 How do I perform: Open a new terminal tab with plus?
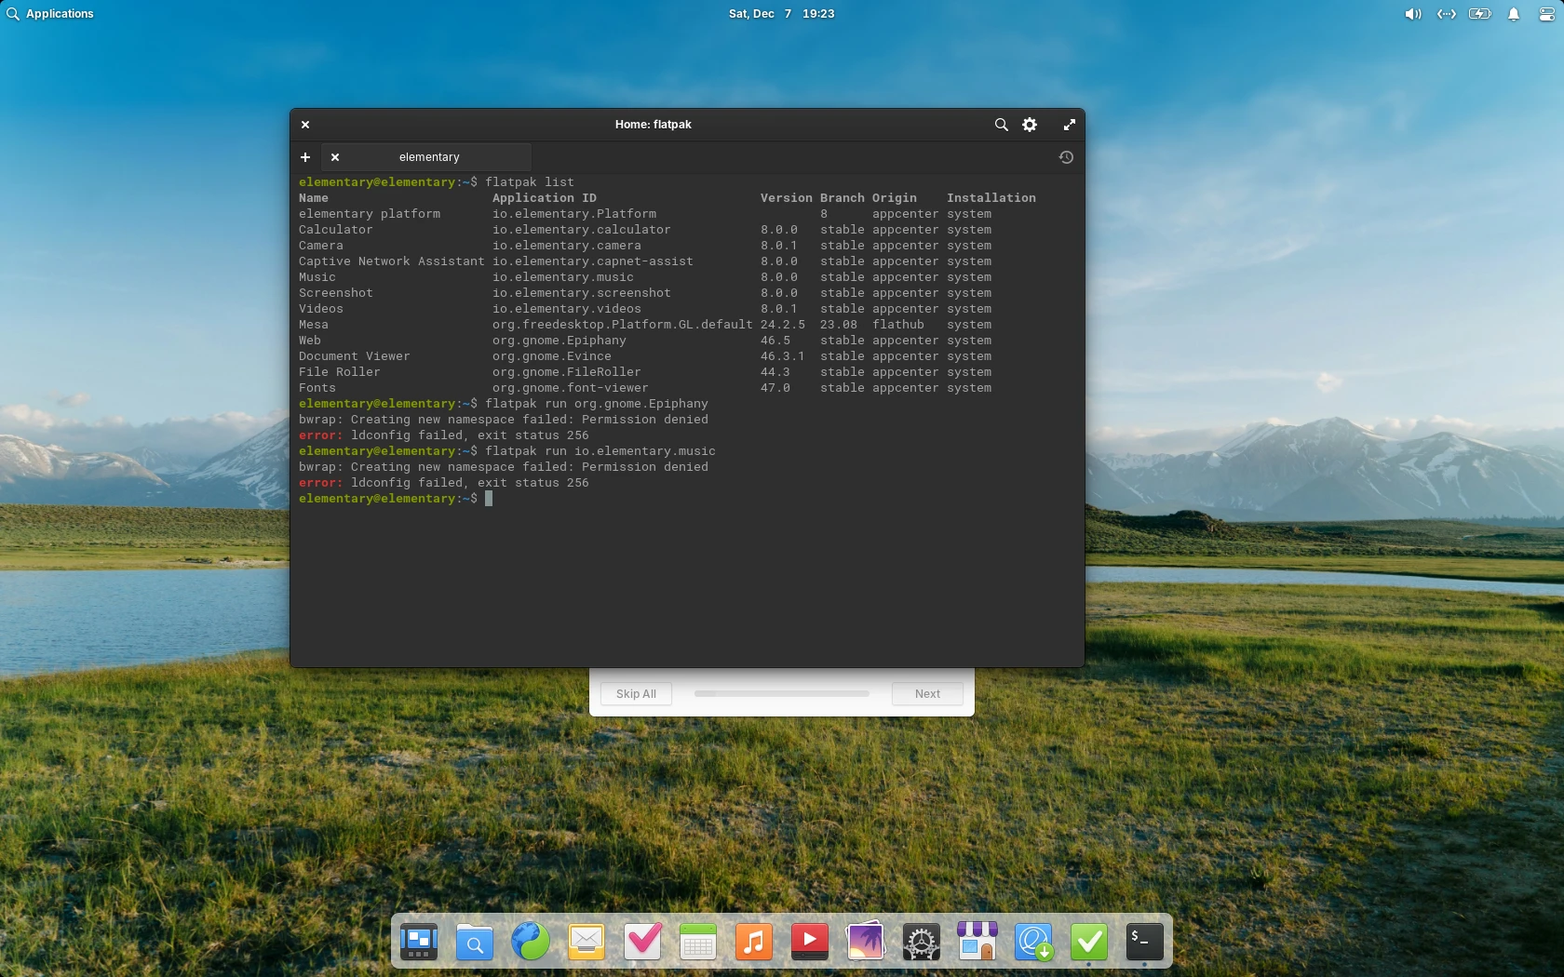pos(304,157)
